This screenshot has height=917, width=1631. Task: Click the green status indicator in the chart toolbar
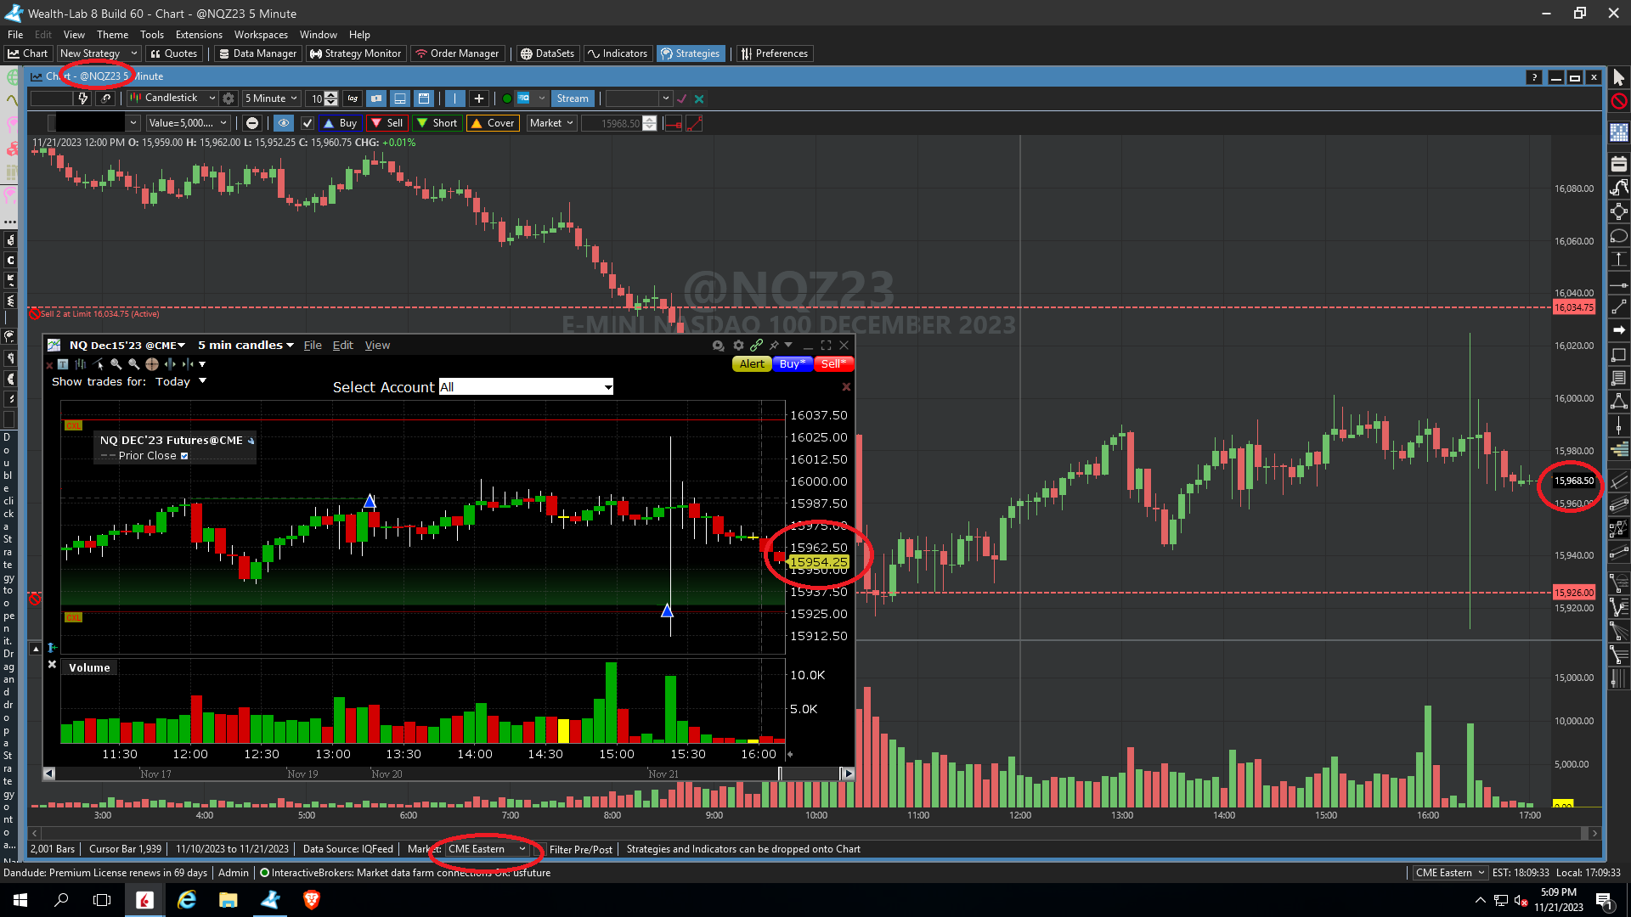[507, 98]
